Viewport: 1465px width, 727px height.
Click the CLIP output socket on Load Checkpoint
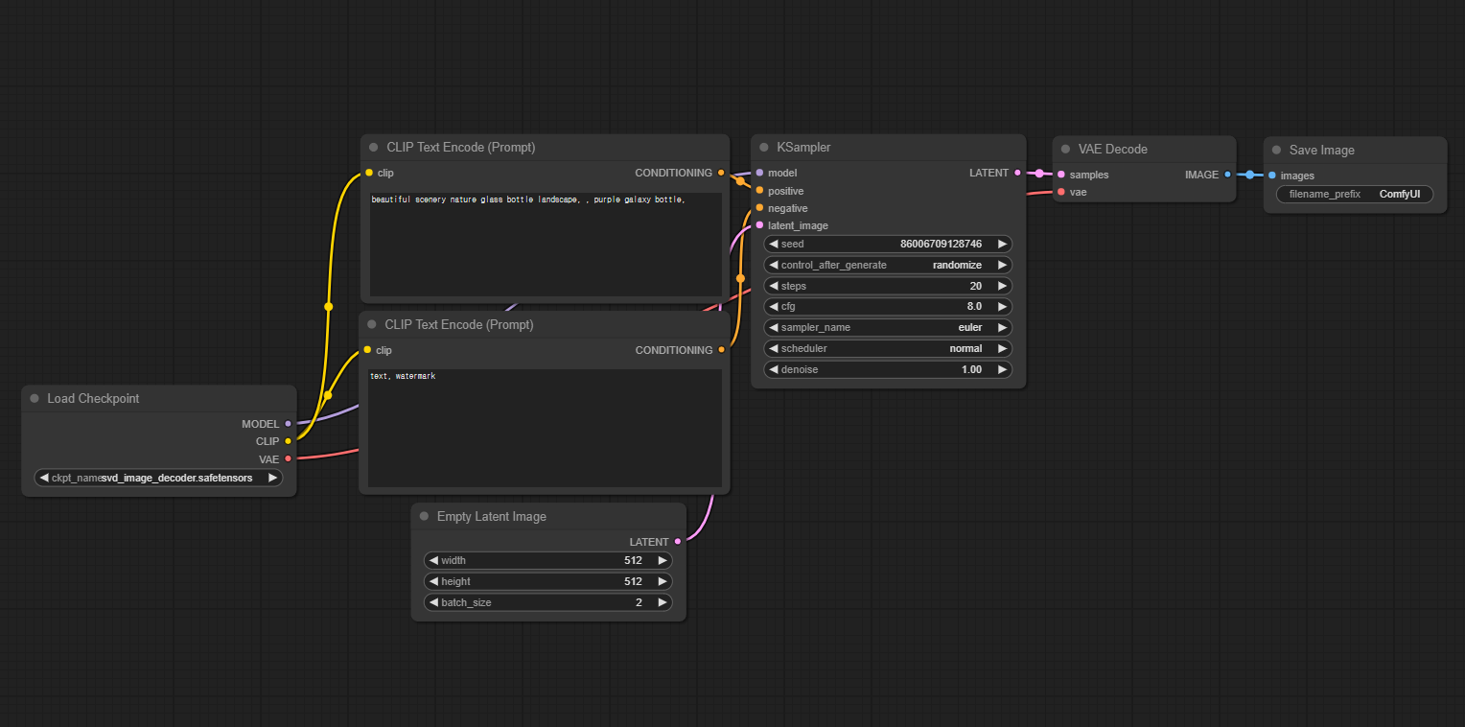288,441
